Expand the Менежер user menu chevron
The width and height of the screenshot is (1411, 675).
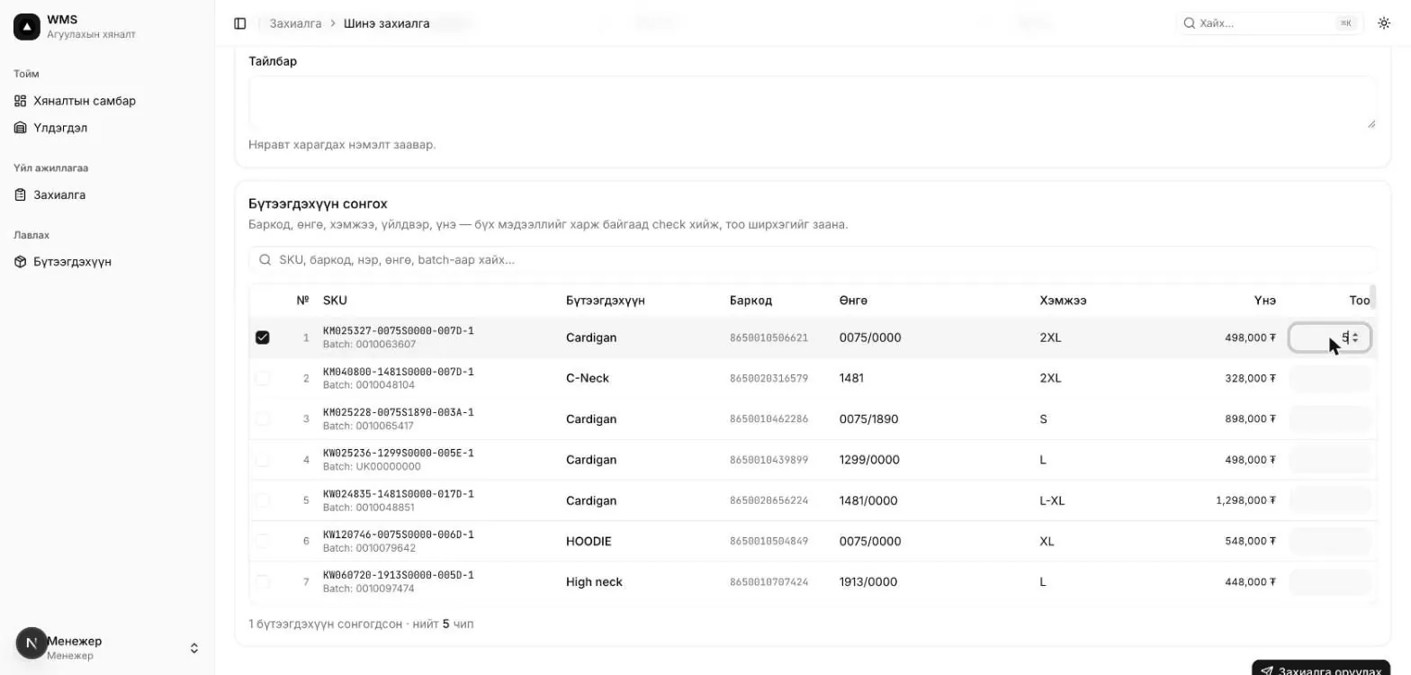click(x=193, y=648)
